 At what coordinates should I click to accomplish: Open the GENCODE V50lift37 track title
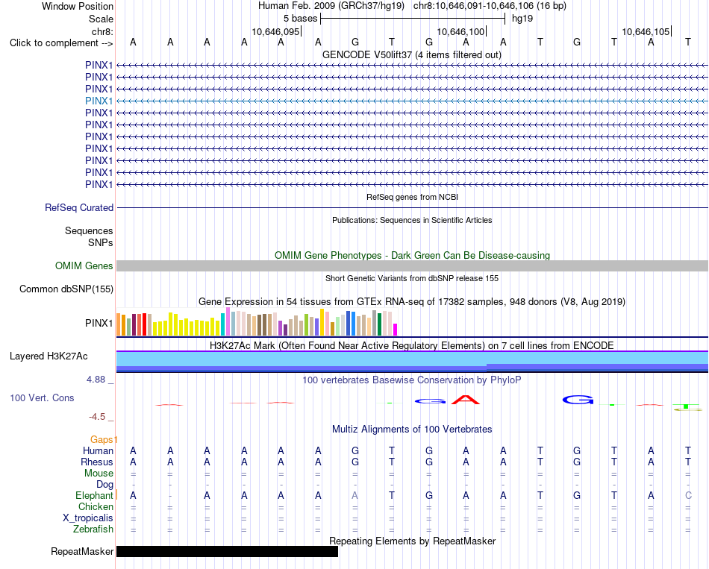coord(412,54)
